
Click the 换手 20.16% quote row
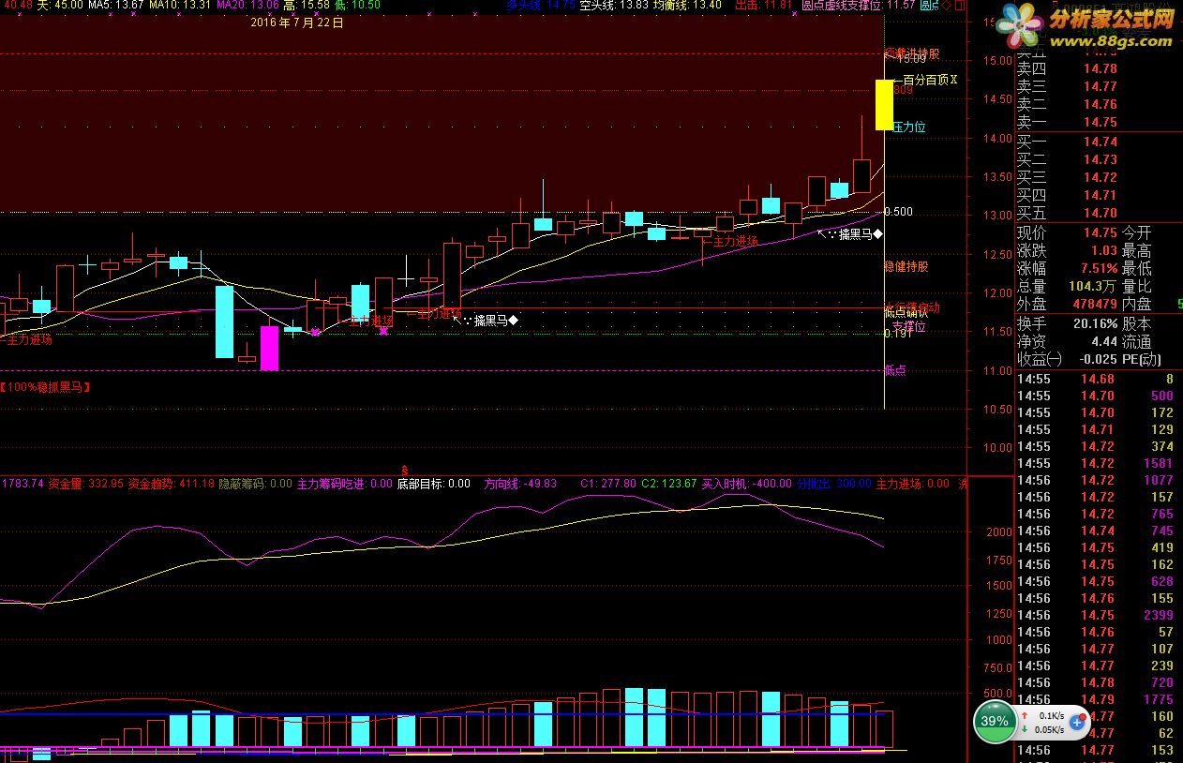(1068, 323)
